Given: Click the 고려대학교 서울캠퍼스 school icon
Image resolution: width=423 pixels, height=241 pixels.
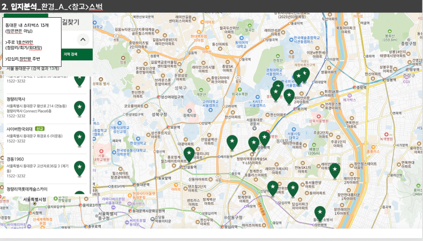Looking at the screenshot, I should (x=210, y=110).
